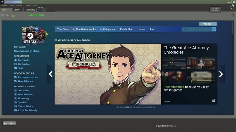The width and height of the screenshot is (236, 132).
Task: Open the Your Store dropdown menu
Action: click(63, 29)
